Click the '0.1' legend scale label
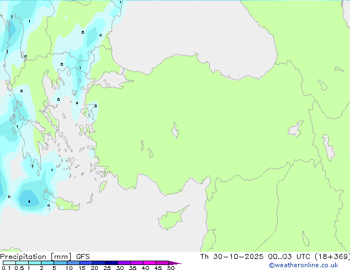Screen dimensions: 350x270 tap(6, 268)
